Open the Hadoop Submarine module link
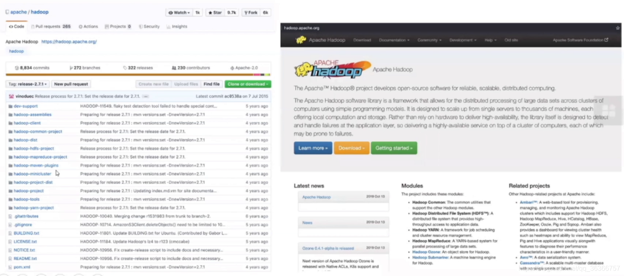The width and height of the screenshot is (624, 276). pyautogui.click(x=430, y=258)
